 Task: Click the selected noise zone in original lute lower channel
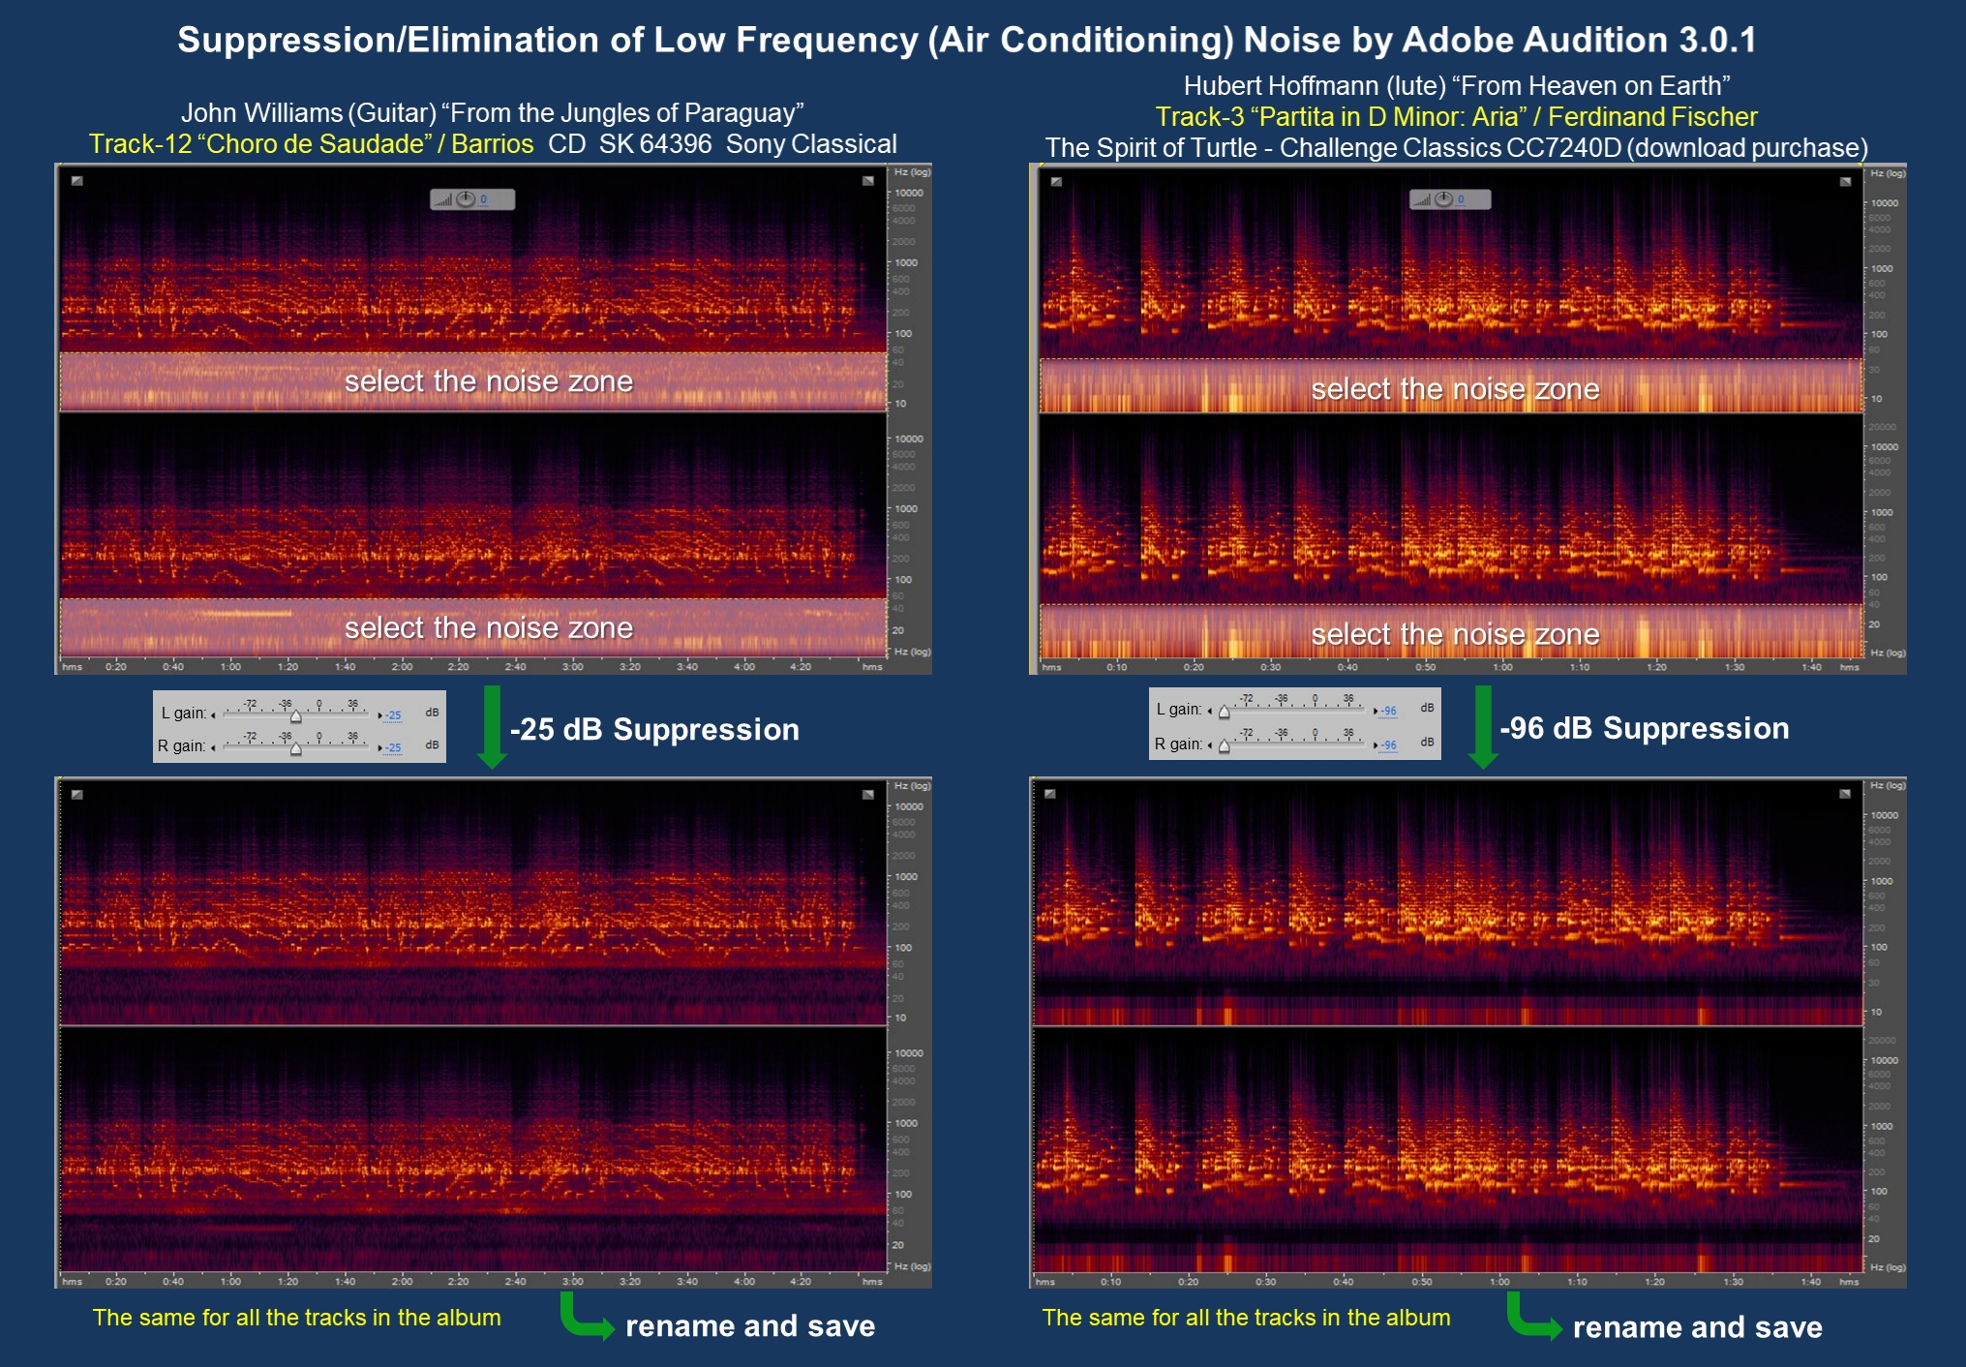click(x=1451, y=631)
